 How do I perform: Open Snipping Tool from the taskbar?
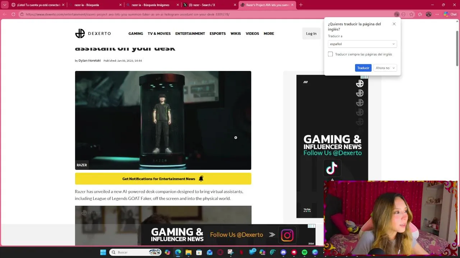point(231,252)
